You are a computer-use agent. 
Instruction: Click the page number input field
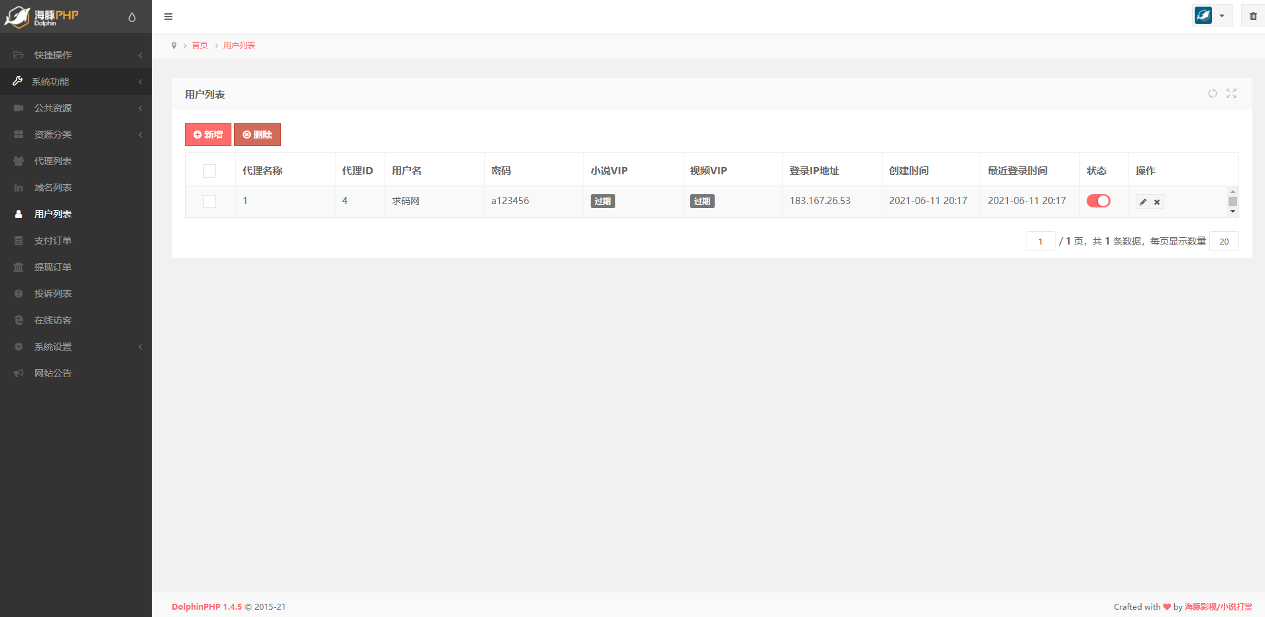pos(1040,241)
